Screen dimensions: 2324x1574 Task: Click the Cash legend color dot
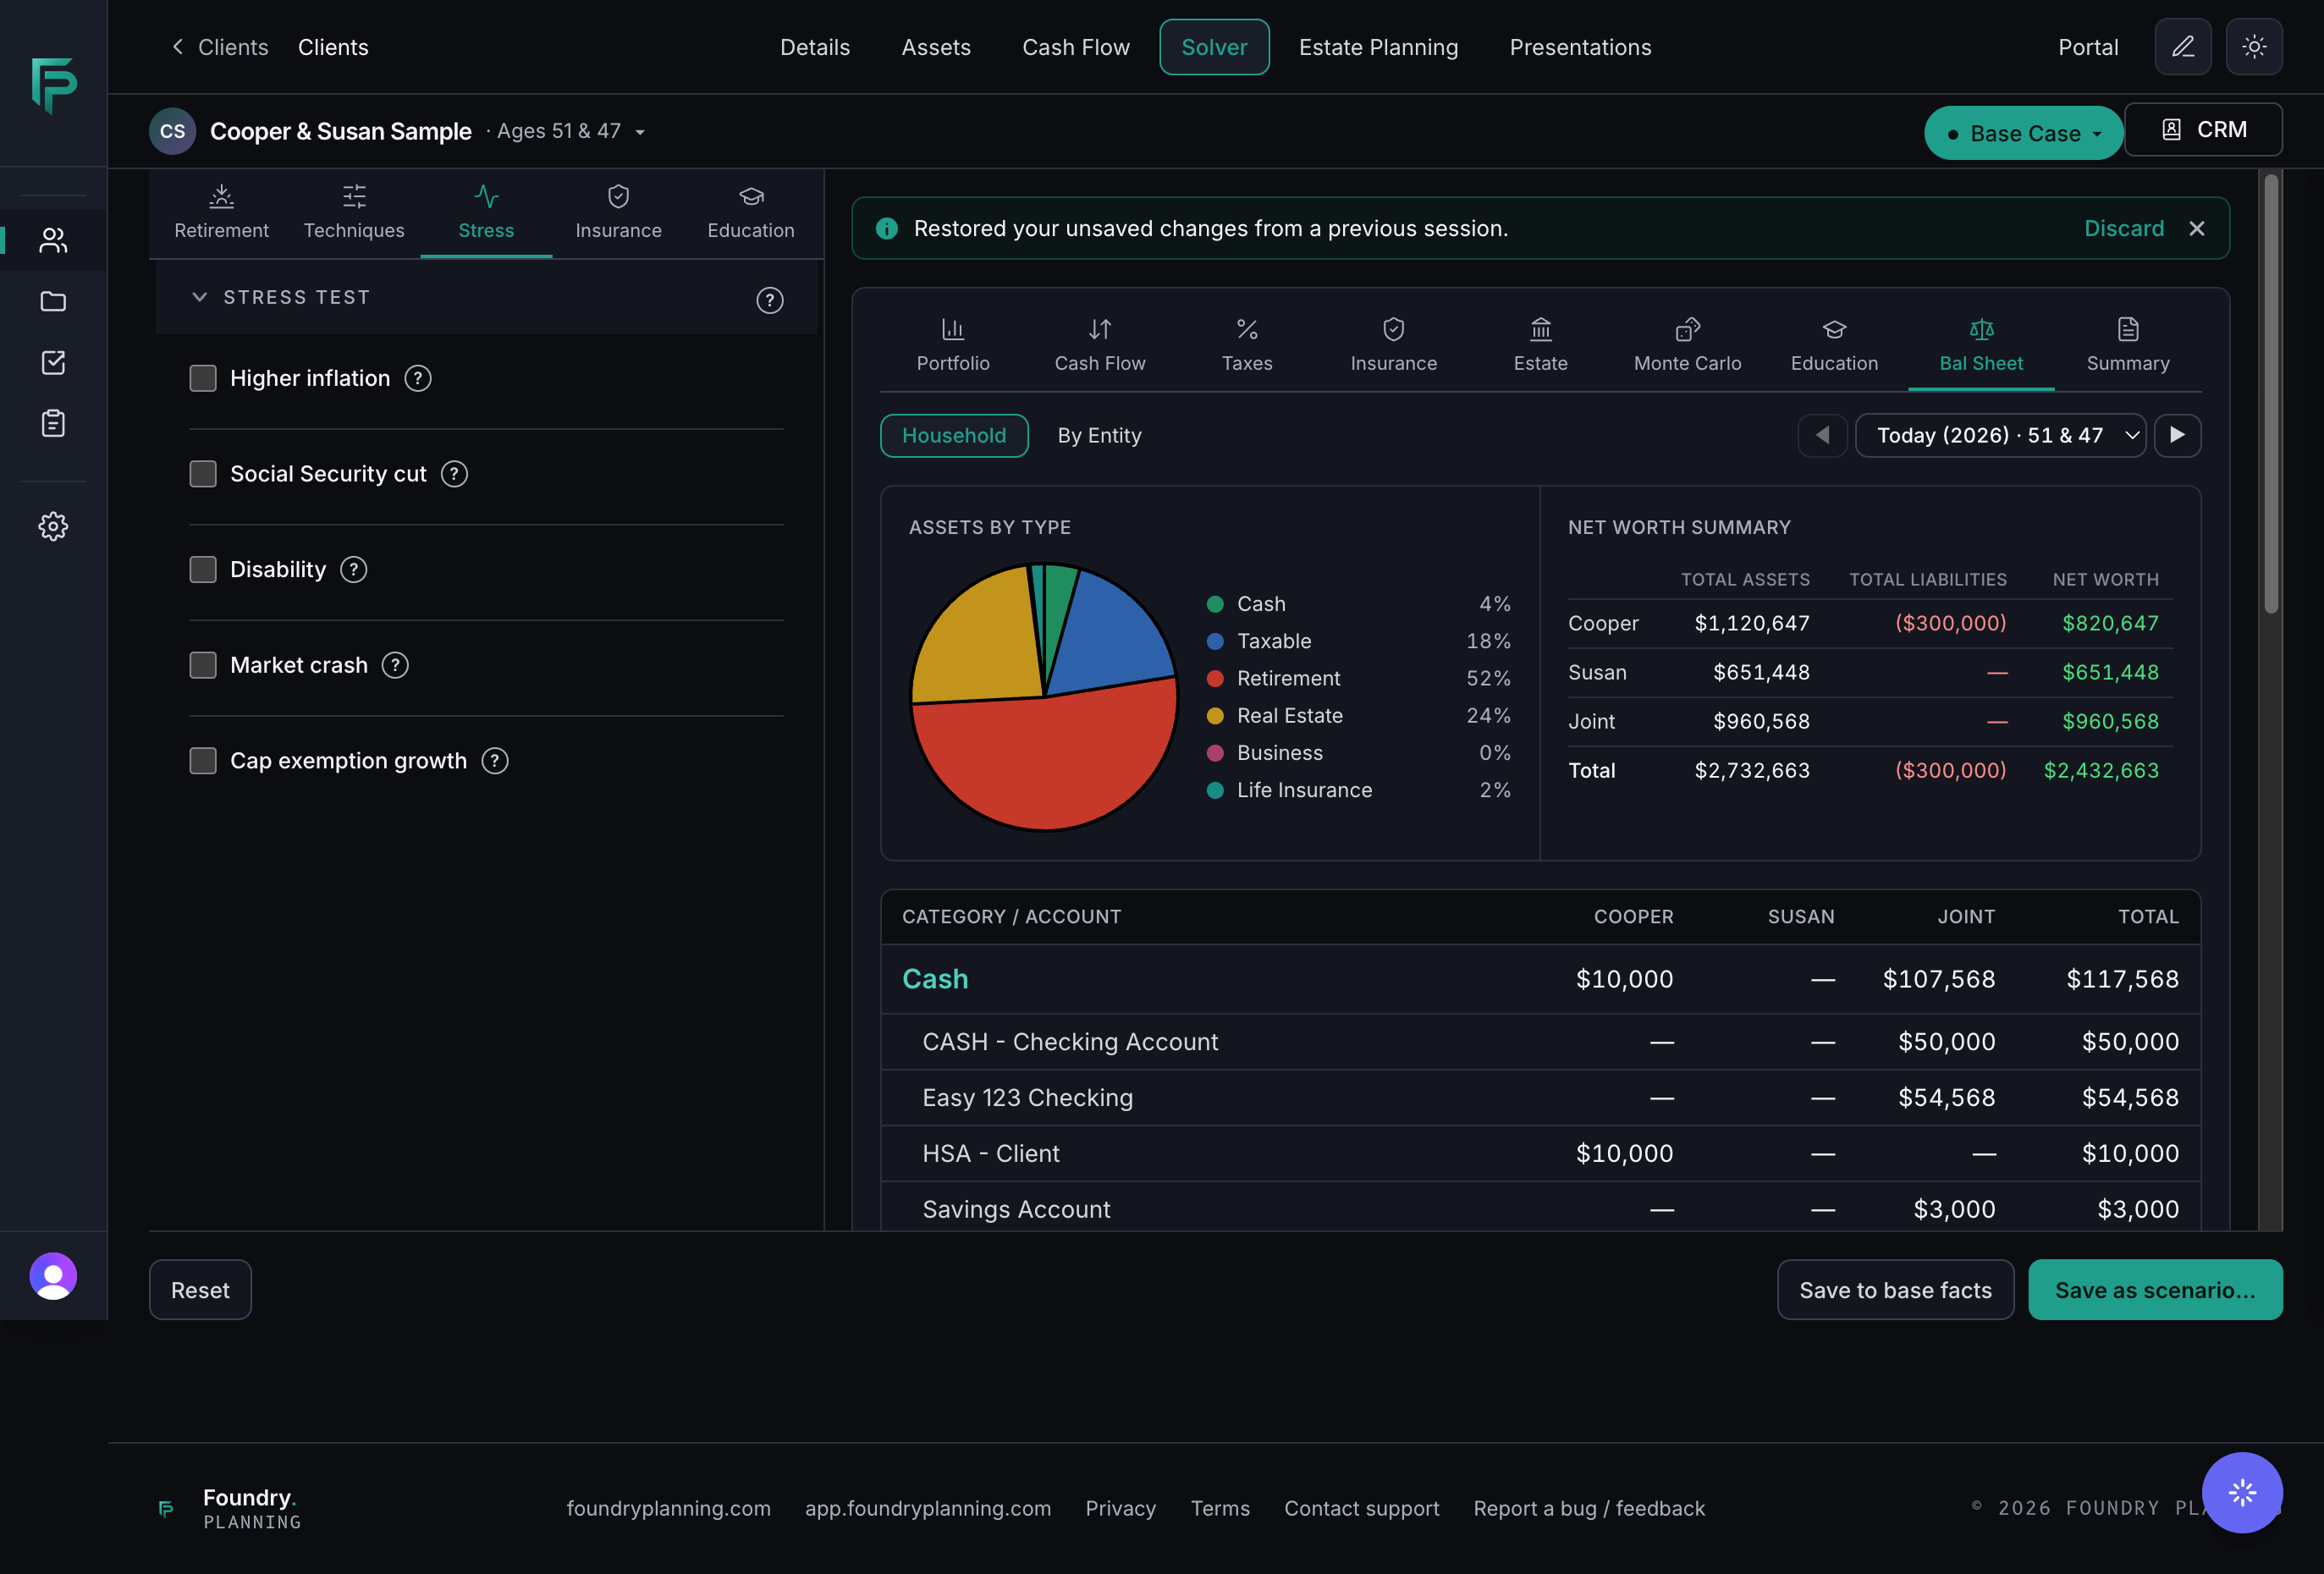[1215, 604]
